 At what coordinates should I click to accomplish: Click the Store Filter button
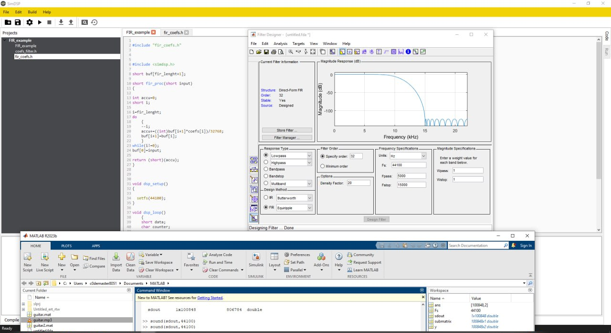click(287, 130)
